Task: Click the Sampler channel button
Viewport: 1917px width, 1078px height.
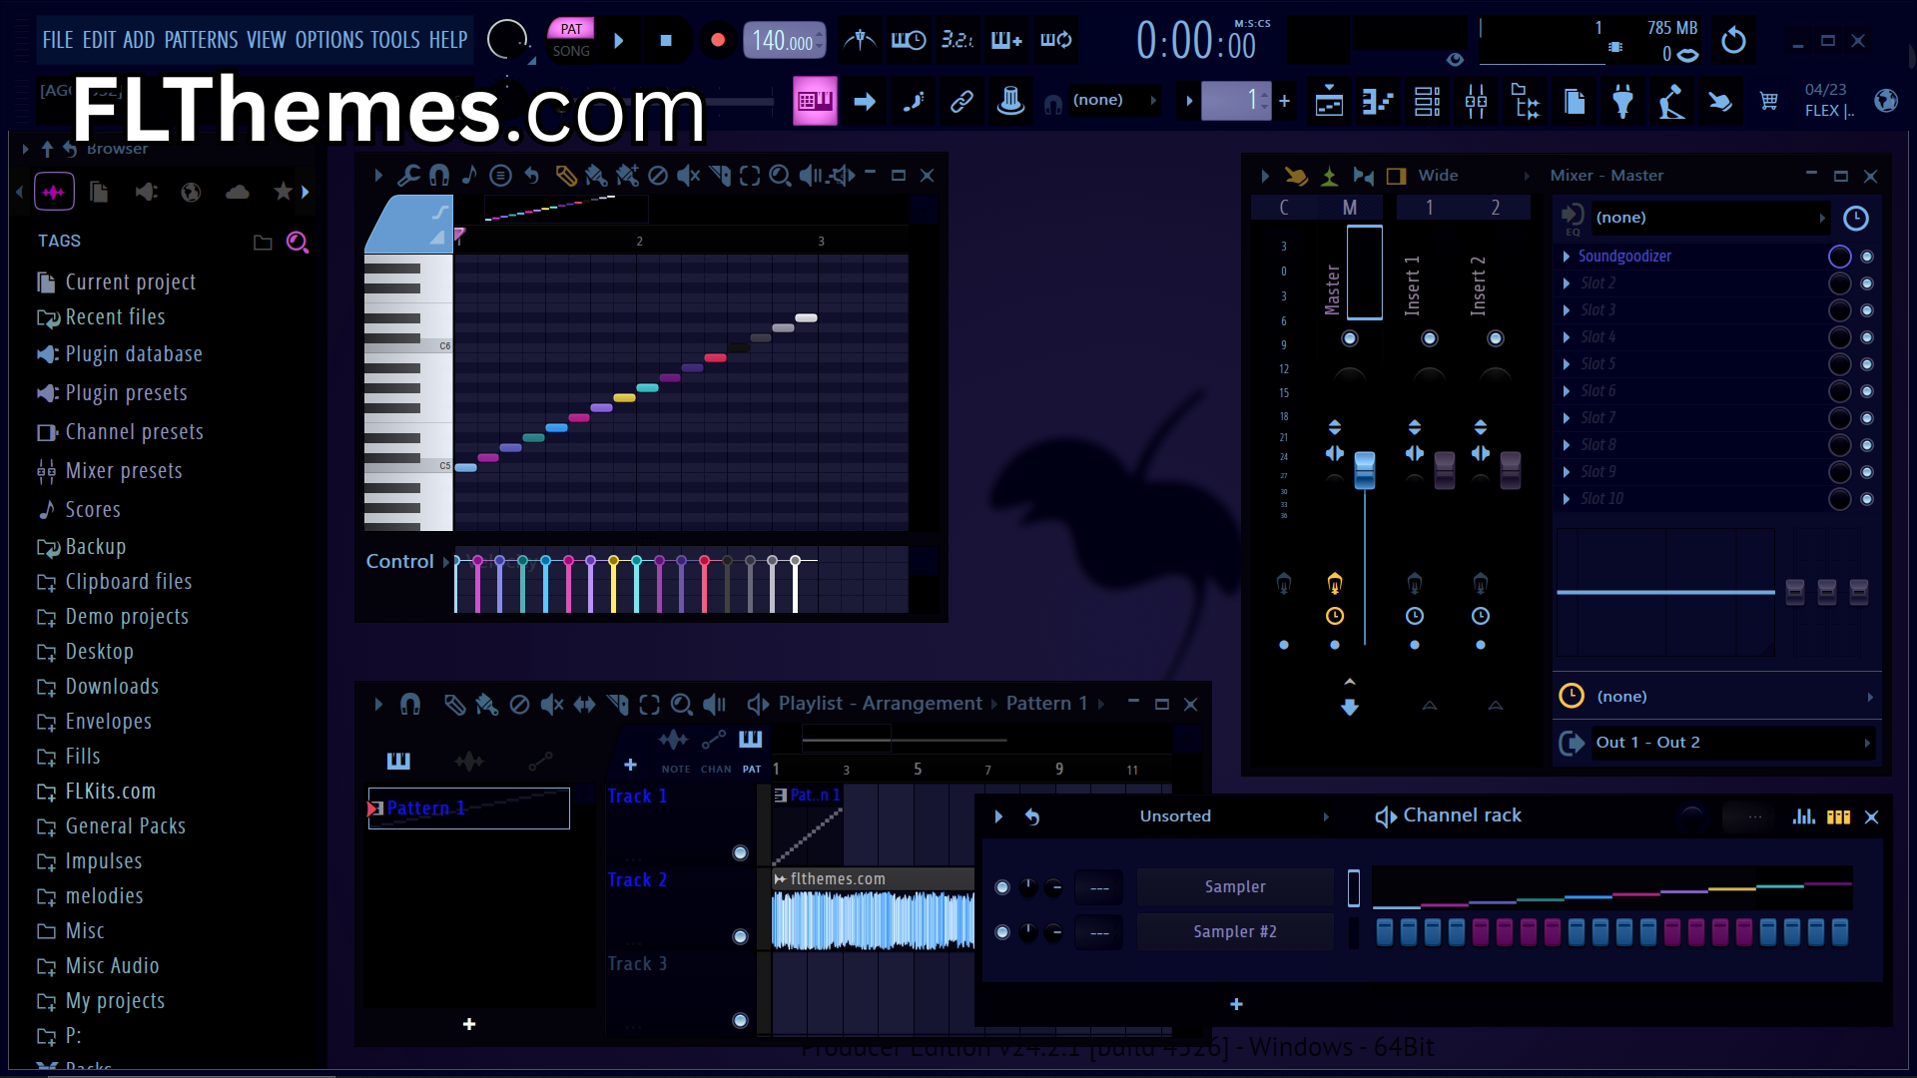Action: tap(1235, 887)
